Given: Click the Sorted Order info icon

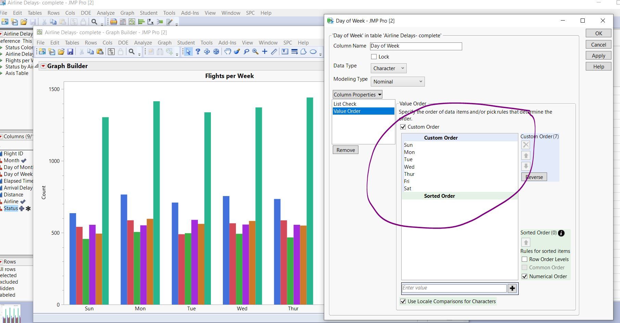Looking at the screenshot, I should [x=561, y=233].
